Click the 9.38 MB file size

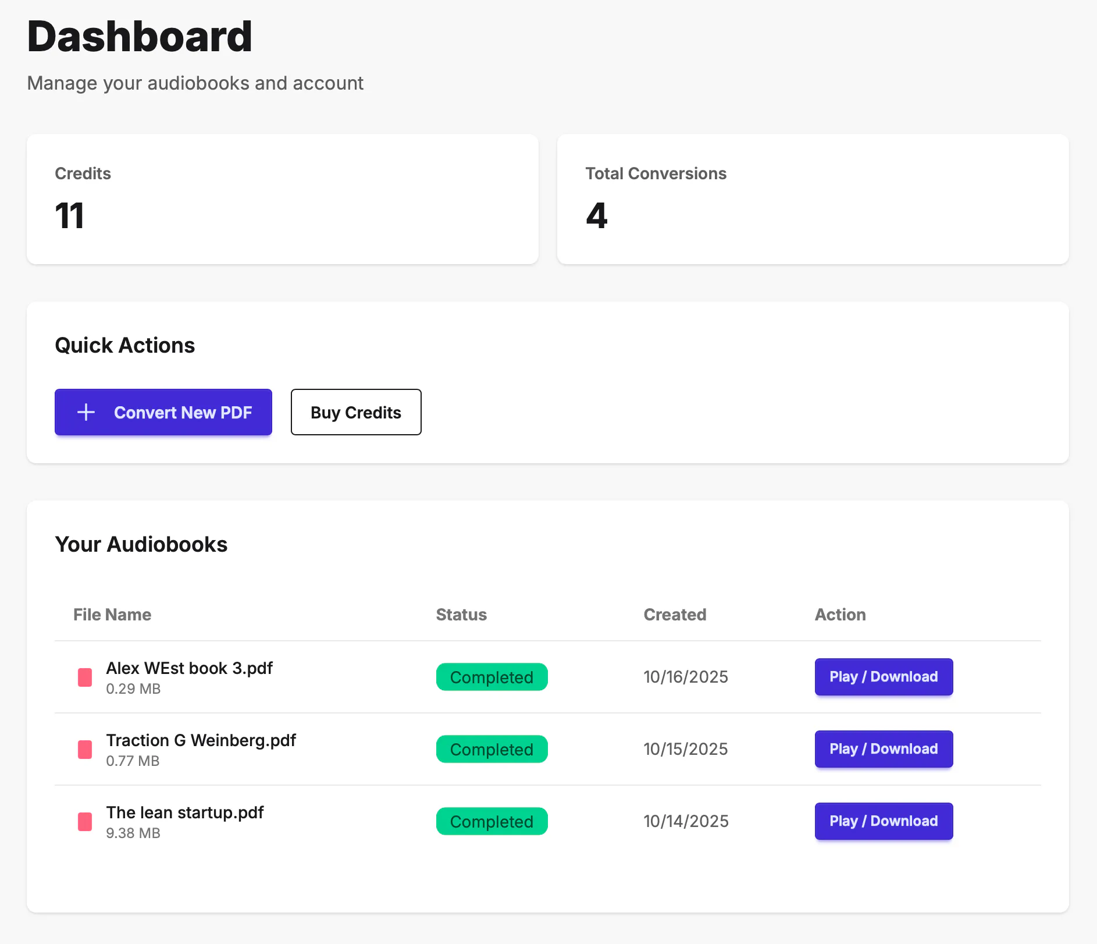tap(133, 833)
